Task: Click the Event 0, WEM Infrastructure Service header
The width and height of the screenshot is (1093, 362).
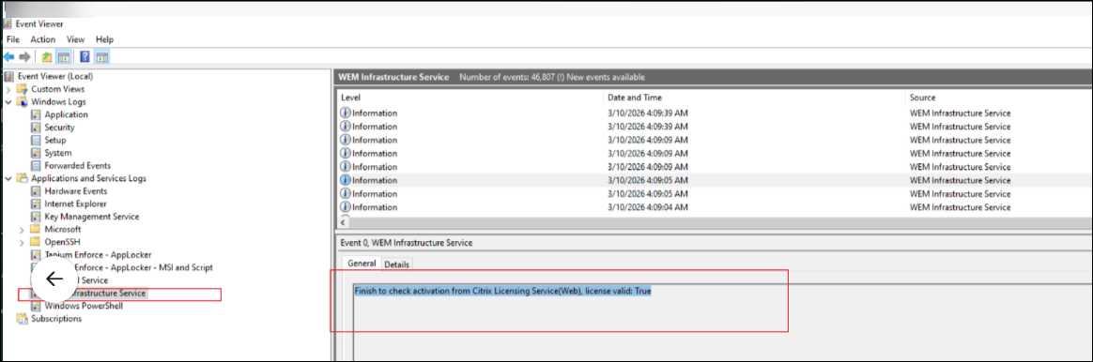Action: point(407,242)
